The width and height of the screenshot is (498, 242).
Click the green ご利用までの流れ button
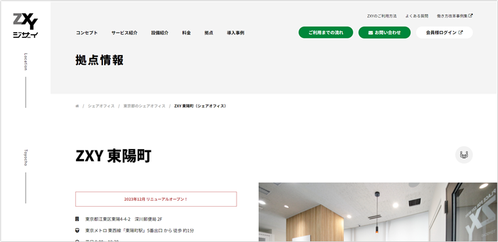click(x=326, y=32)
